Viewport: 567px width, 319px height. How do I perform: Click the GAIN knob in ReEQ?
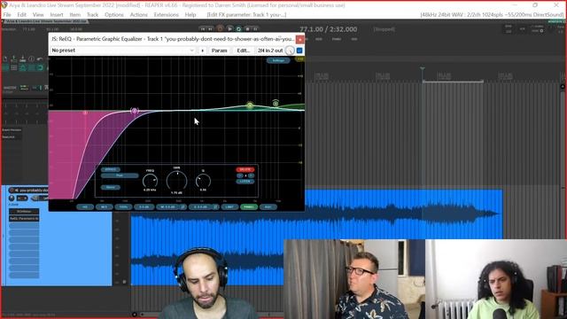coord(177,180)
